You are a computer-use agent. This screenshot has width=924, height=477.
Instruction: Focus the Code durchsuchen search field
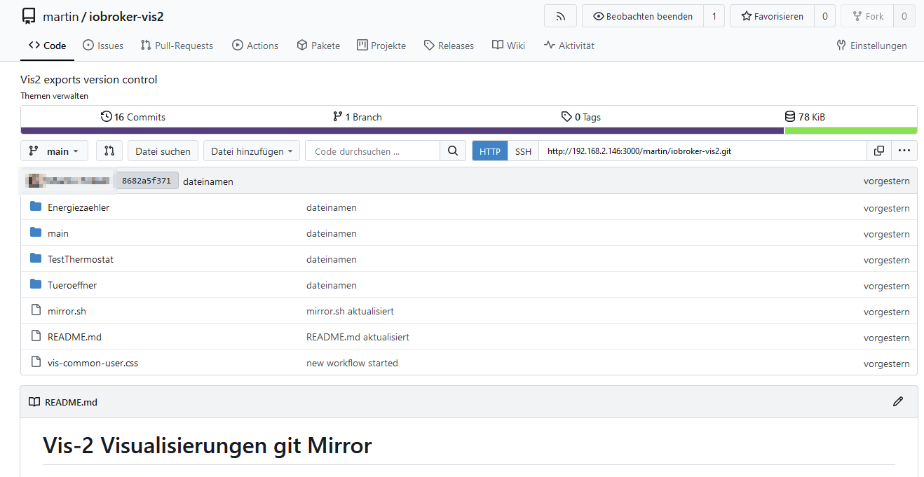[x=372, y=151]
